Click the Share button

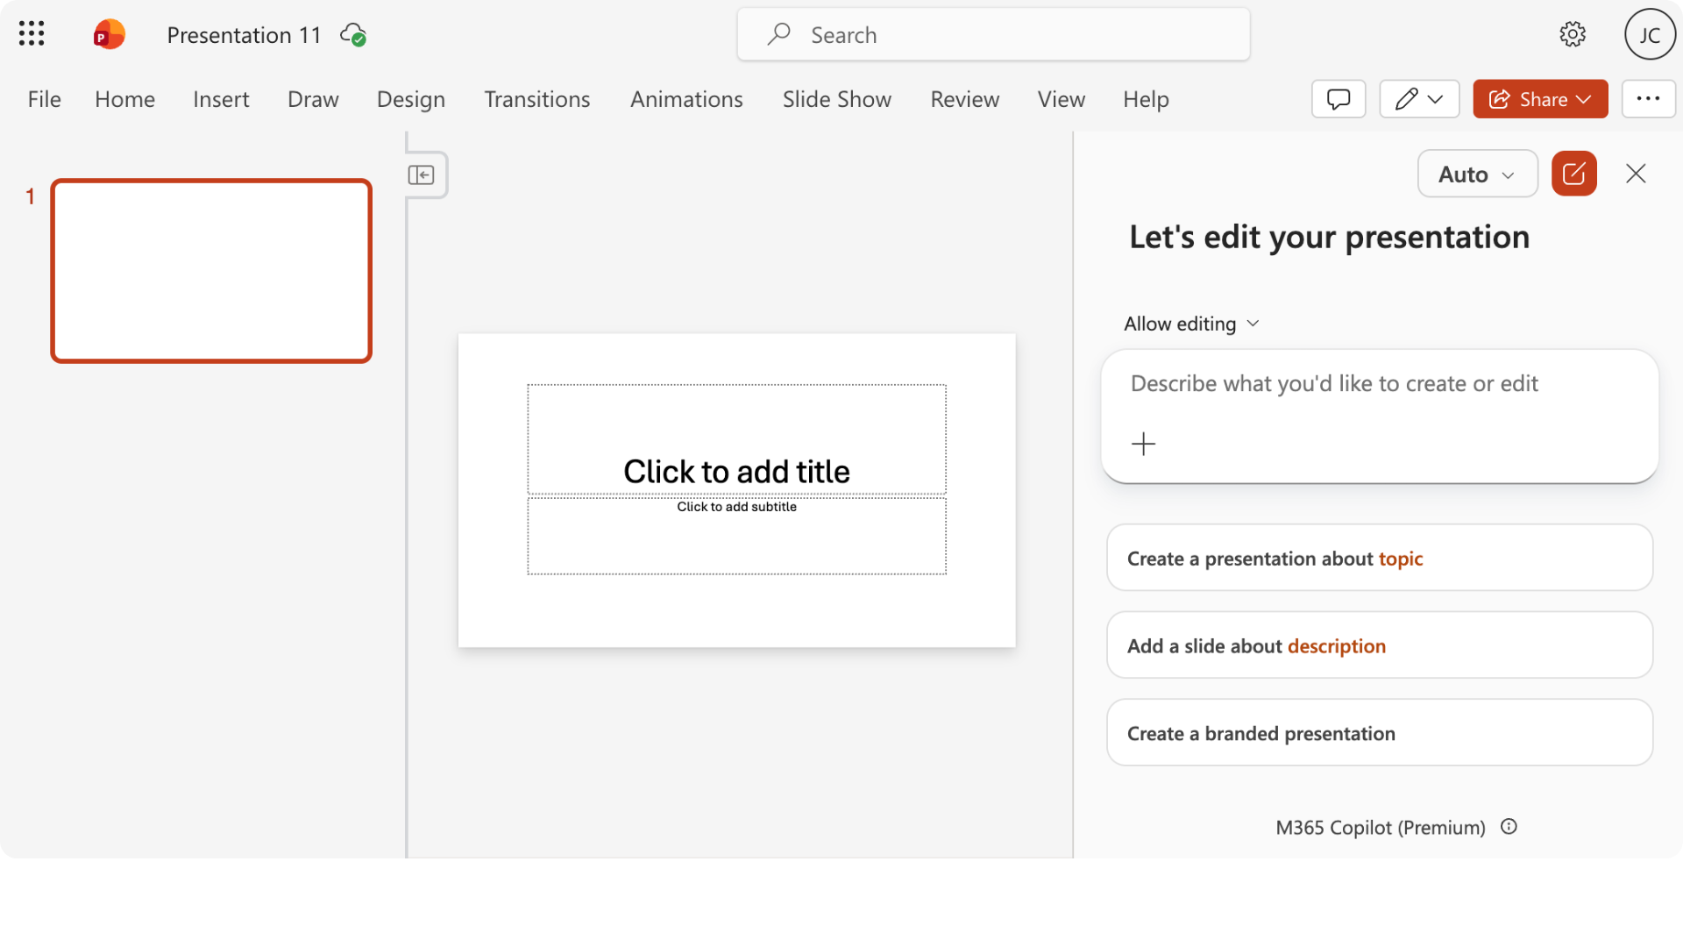click(x=1540, y=99)
